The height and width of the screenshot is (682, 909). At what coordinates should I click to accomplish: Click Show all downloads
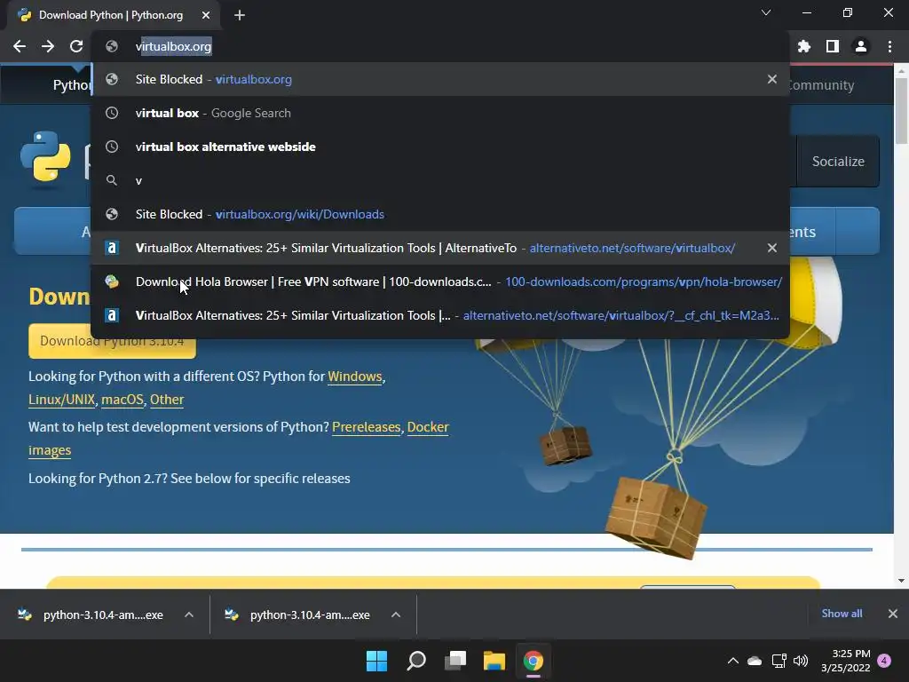(x=842, y=614)
